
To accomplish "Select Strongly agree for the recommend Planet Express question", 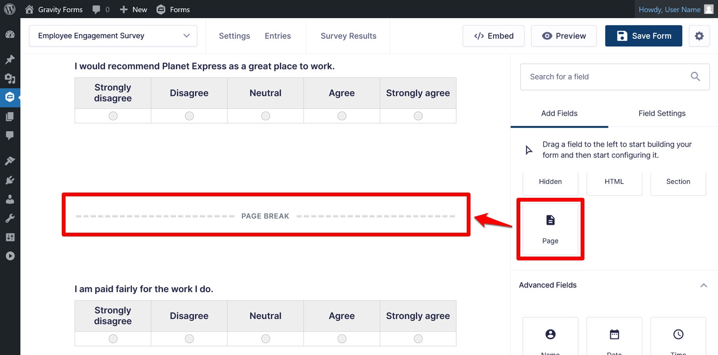I will [418, 116].
